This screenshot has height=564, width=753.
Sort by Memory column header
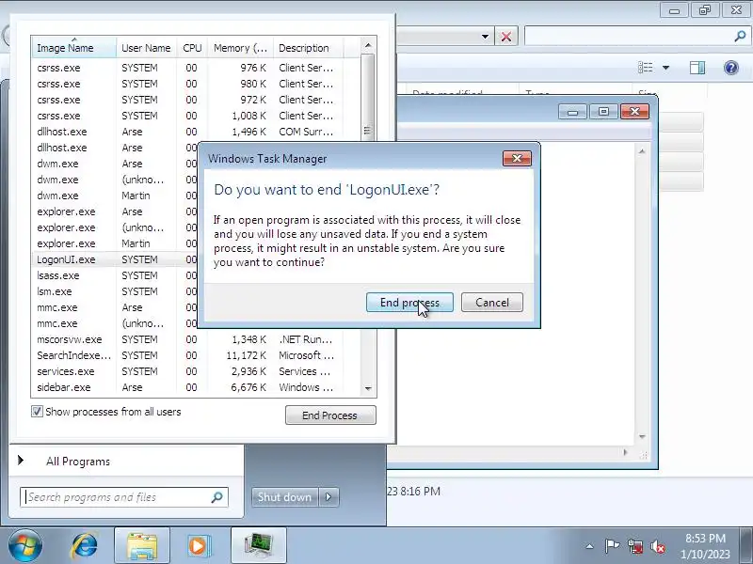tap(241, 48)
